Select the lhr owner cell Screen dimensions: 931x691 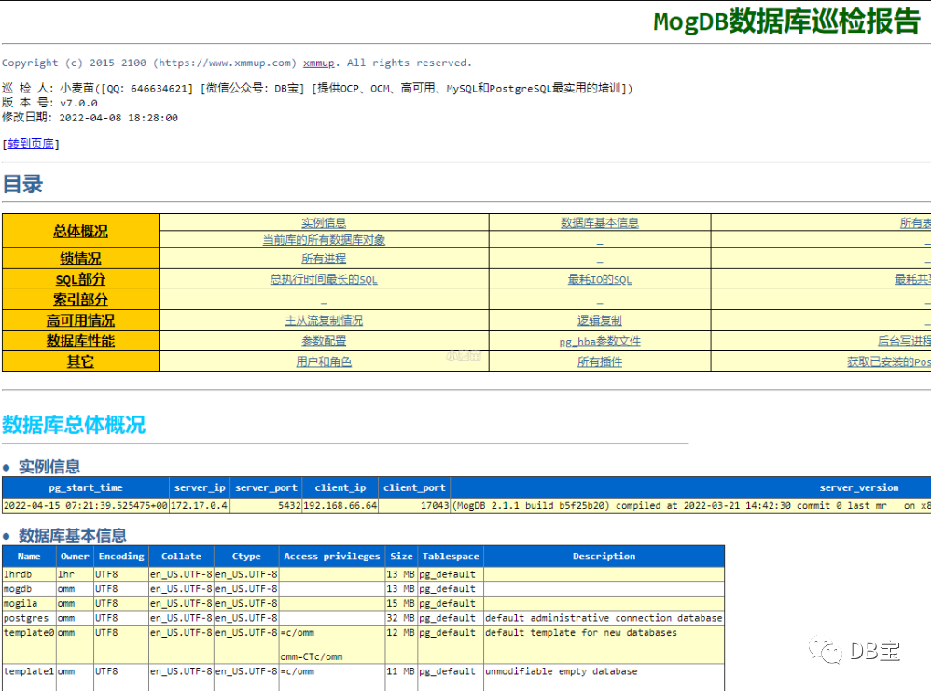click(75, 574)
